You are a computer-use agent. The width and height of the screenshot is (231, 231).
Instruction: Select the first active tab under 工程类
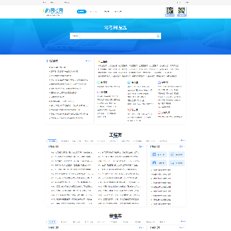[52, 141]
